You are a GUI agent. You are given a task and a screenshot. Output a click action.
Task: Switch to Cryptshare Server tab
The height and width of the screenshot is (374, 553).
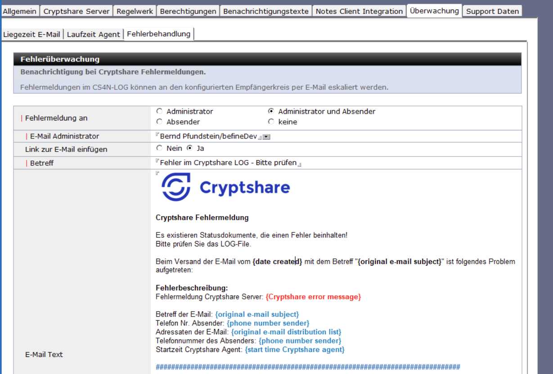click(x=76, y=11)
